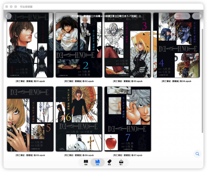Open Death Note volume 2 cover
The image size is (207, 172).
pos(79,45)
